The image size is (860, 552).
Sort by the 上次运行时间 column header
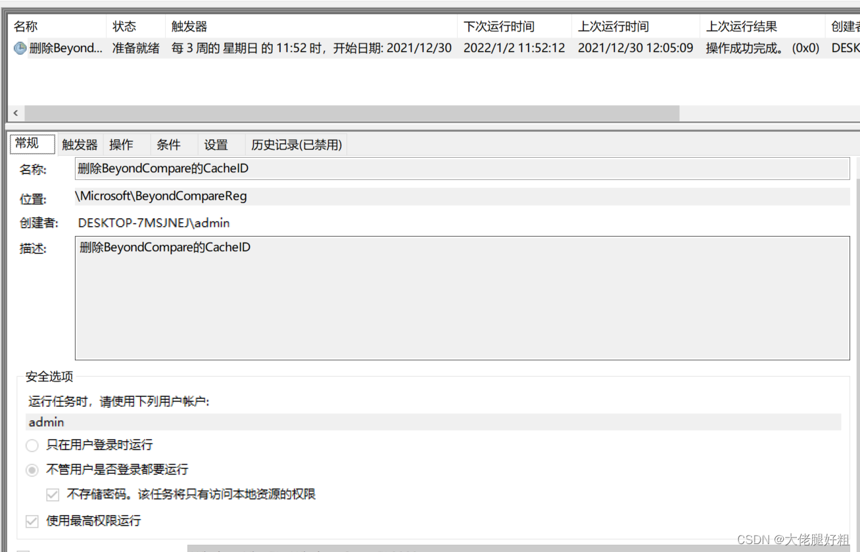point(636,26)
